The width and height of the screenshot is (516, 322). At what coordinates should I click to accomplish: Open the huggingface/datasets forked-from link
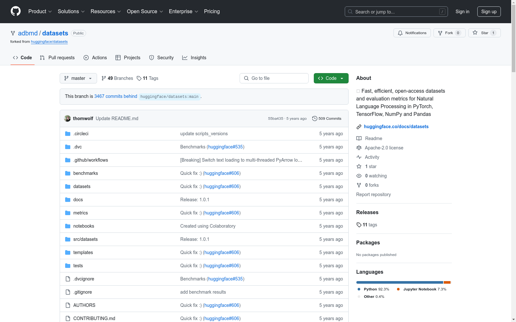(x=49, y=42)
